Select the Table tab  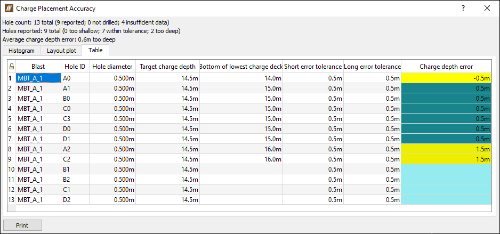(95, 50)
